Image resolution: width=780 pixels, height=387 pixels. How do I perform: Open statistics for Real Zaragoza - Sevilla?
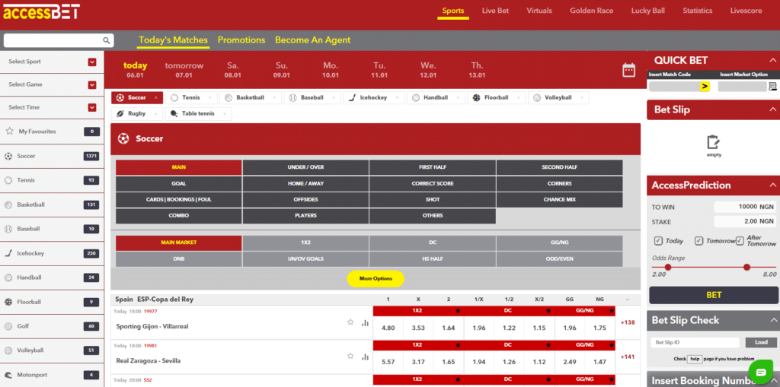365,357
